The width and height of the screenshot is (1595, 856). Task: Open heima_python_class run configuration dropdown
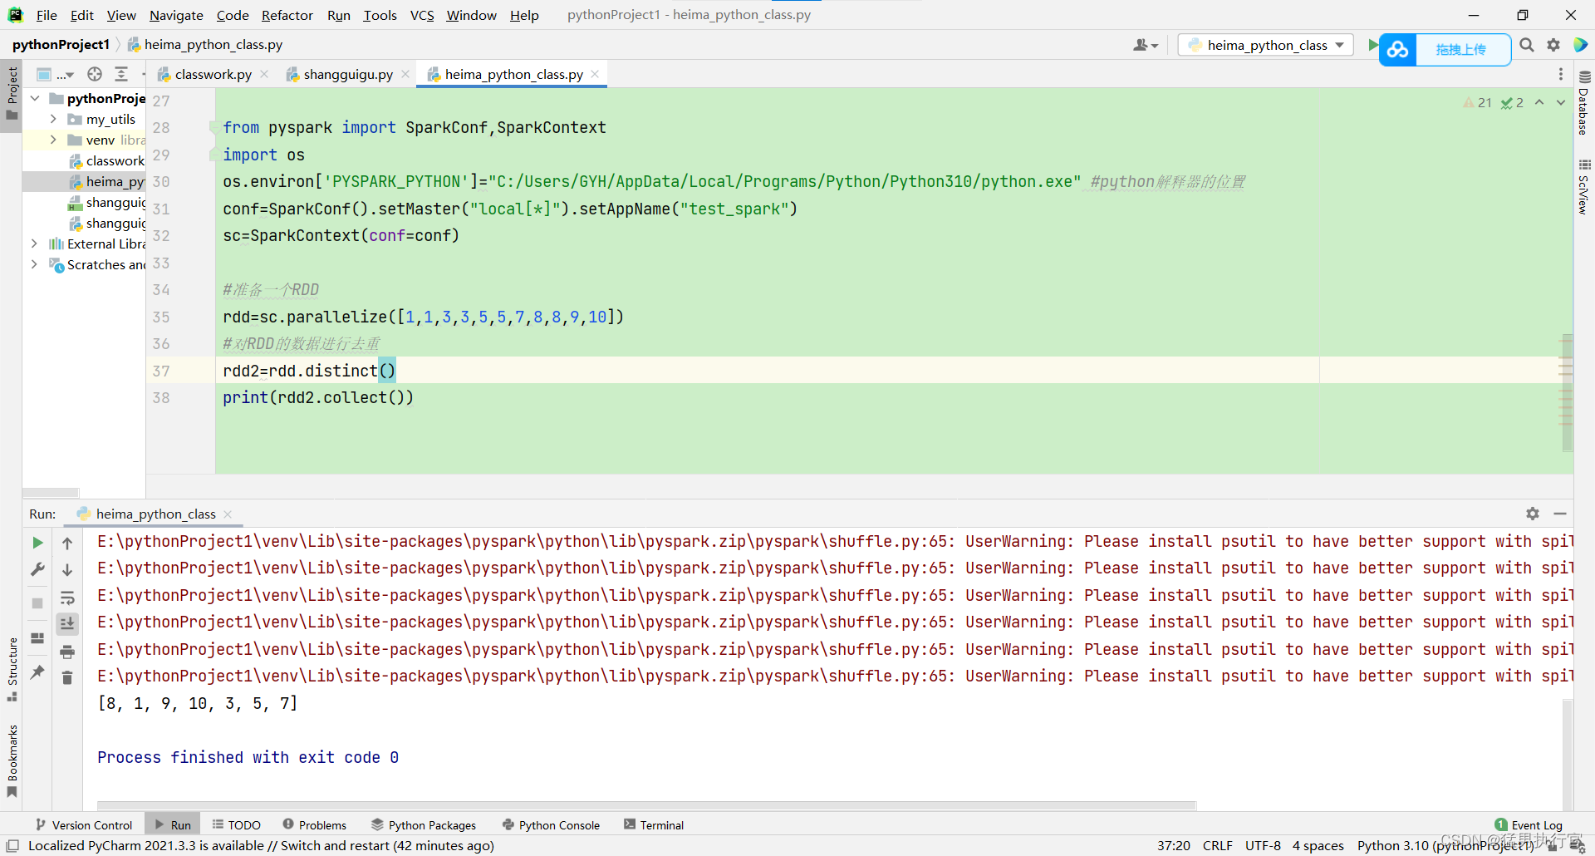(x=1266, y=45)
